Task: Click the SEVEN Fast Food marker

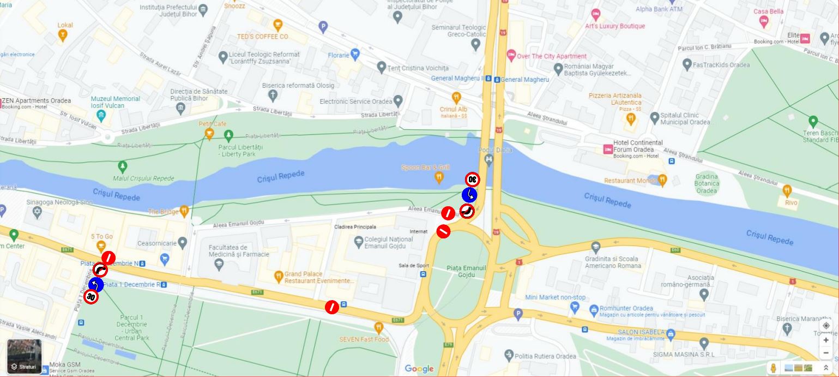Action: (379, 327)
